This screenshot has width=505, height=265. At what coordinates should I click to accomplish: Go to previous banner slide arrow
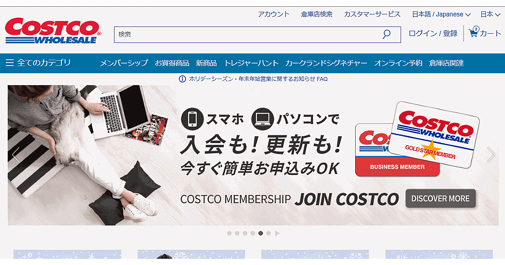coord(16,155)
